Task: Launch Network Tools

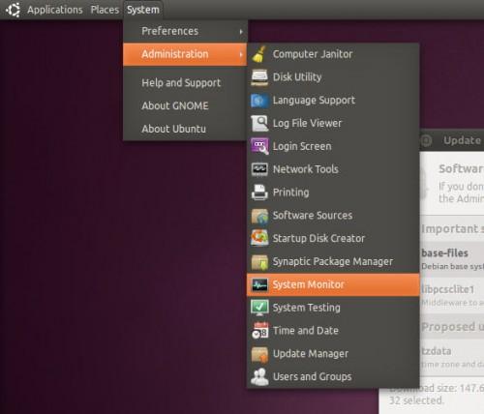Action: pos(333,169)
